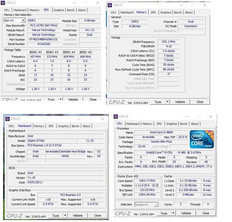Open SPD tab in CPU window

point(159,124)
